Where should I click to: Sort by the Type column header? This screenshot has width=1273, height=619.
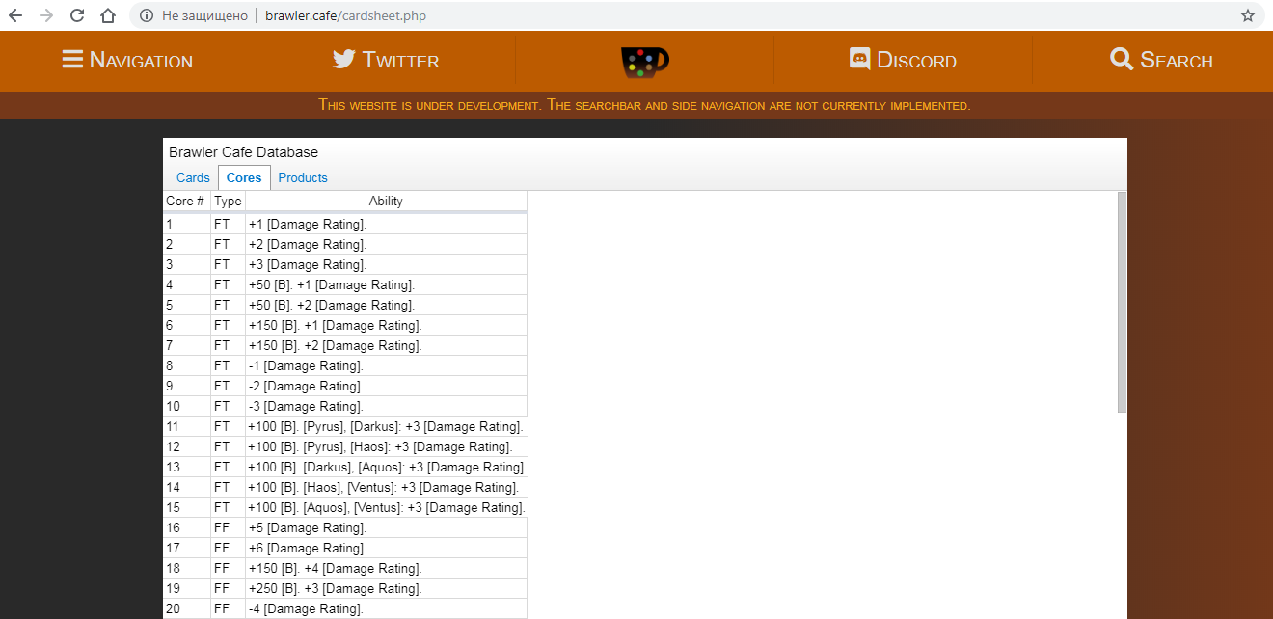[228, 201]
